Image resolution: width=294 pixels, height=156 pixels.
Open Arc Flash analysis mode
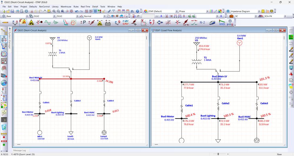pos(31,23)
